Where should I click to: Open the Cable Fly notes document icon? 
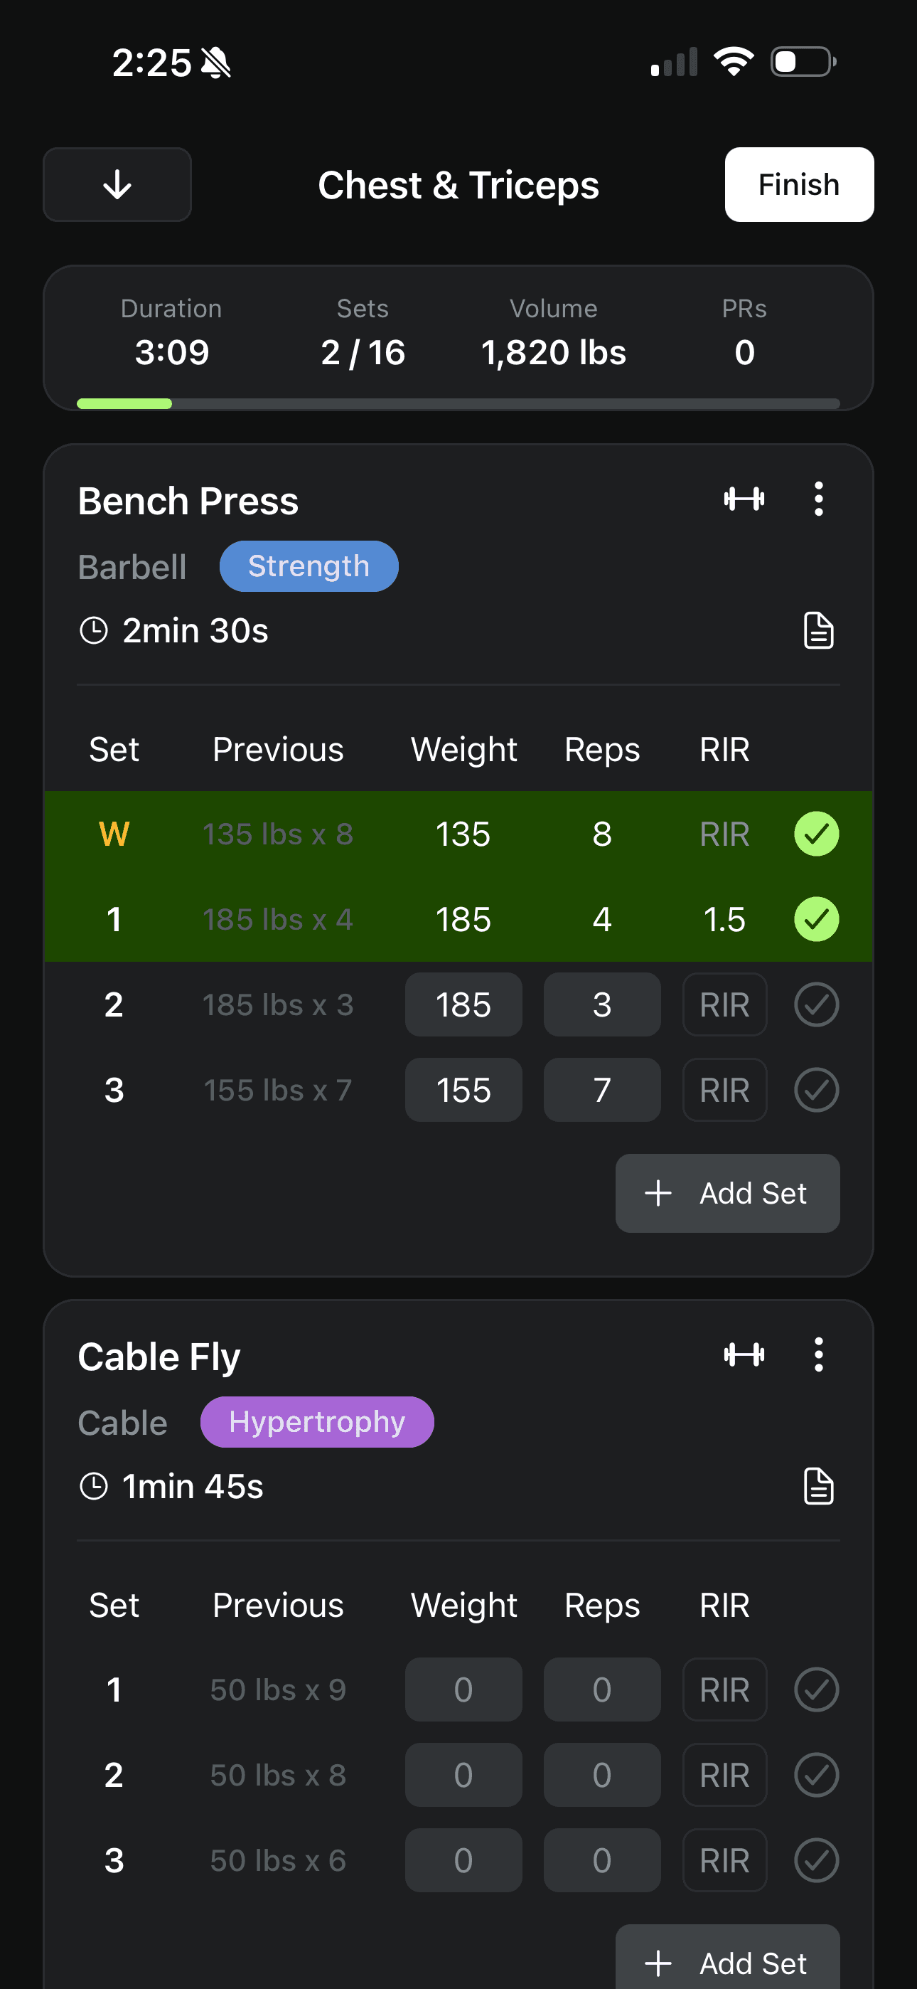[818, 1485]
